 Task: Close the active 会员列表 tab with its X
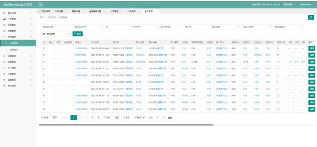tap(155, 11)
